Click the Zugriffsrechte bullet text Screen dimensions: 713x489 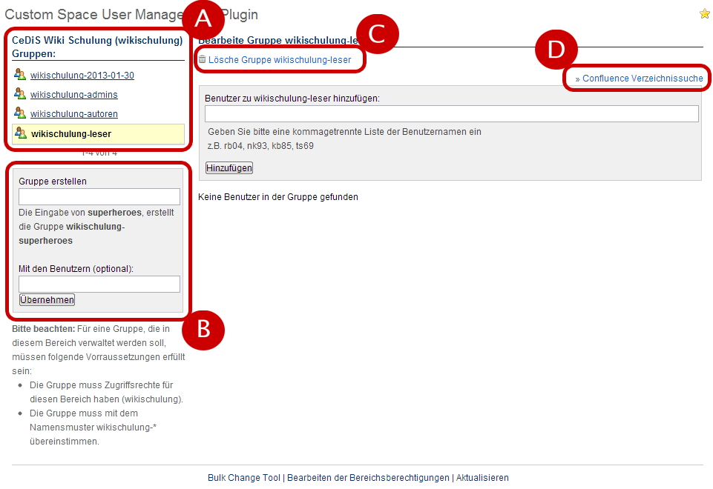coord(106,392)
